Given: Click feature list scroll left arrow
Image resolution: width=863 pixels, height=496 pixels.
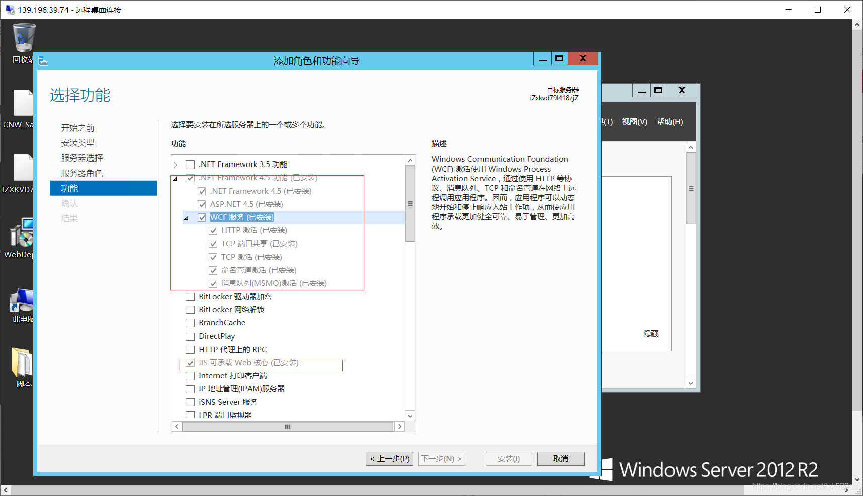Looking at the screenshot, I should pos(177,427).
